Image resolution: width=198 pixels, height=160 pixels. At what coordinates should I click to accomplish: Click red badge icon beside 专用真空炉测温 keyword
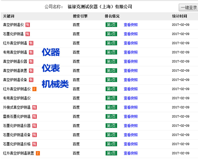[31, 52]
